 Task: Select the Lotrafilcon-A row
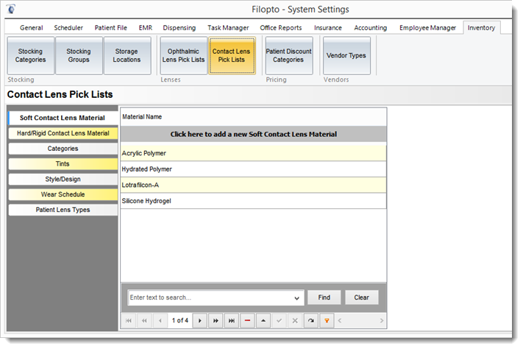254,185
